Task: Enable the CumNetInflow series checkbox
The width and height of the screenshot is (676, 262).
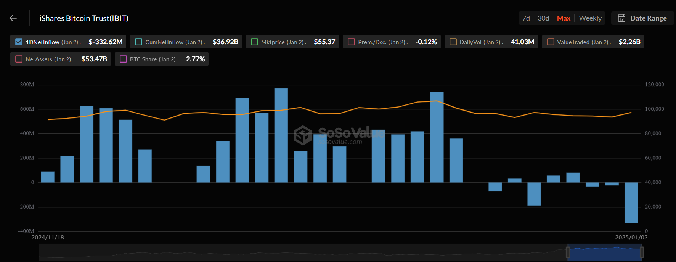Action: pos(139,42)
